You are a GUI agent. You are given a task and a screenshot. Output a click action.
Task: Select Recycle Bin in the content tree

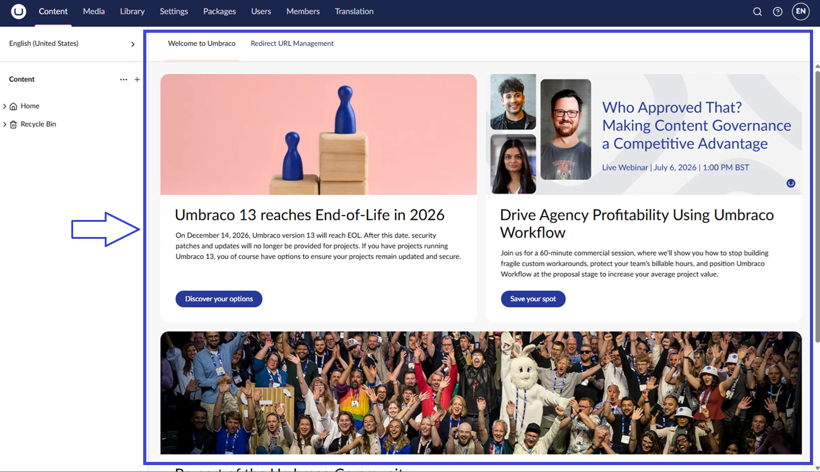(x=38, y=124)
